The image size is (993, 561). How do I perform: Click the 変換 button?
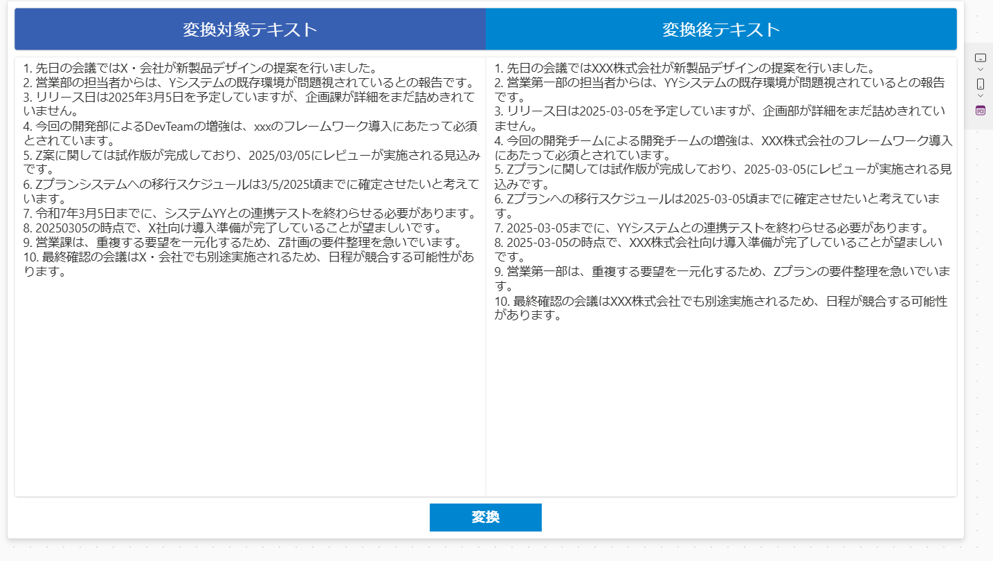[485, 517]
